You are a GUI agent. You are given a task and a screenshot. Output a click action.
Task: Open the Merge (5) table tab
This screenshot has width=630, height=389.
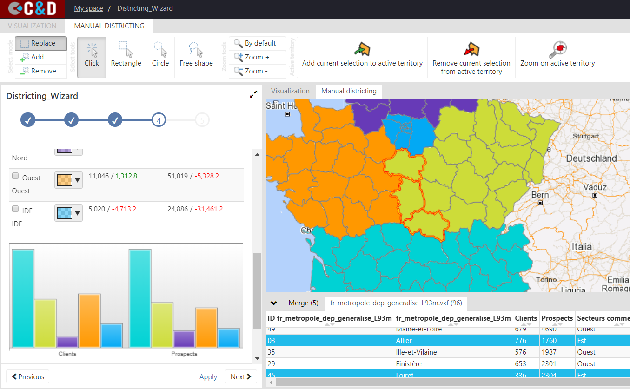303,303
